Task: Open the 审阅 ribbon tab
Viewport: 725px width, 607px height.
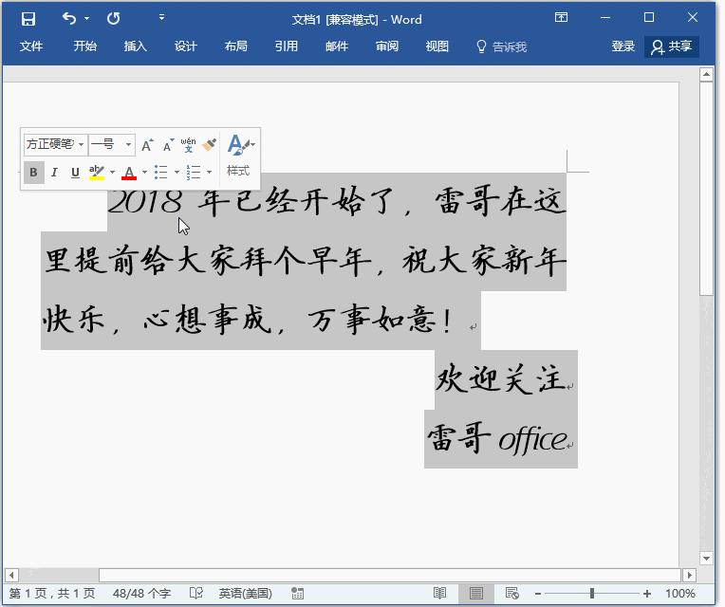Action: [387, 46]
